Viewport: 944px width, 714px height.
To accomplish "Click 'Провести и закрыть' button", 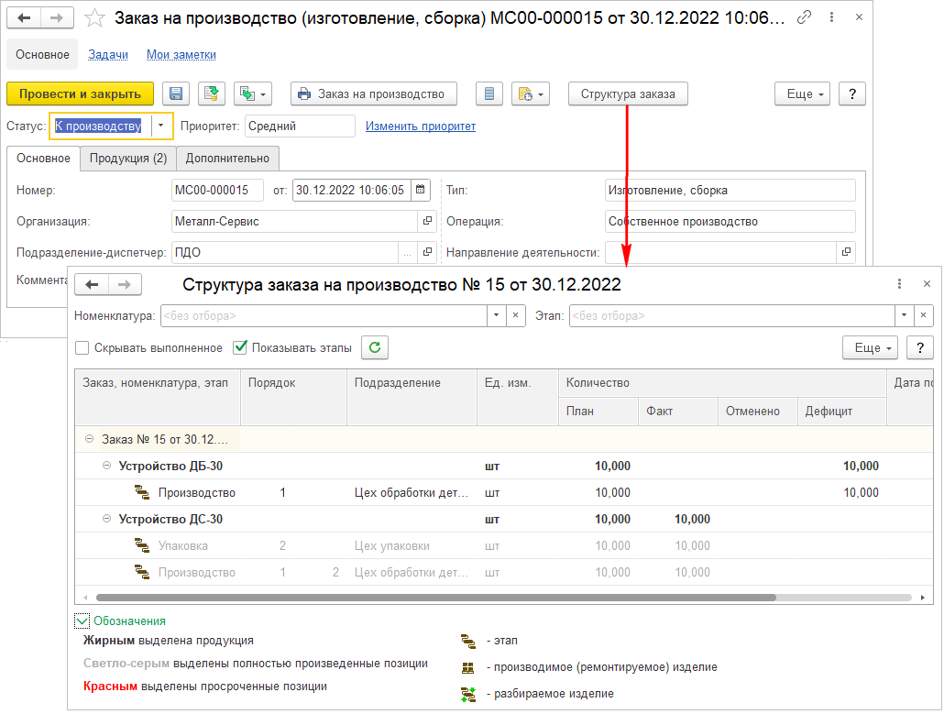I will 80,93.
